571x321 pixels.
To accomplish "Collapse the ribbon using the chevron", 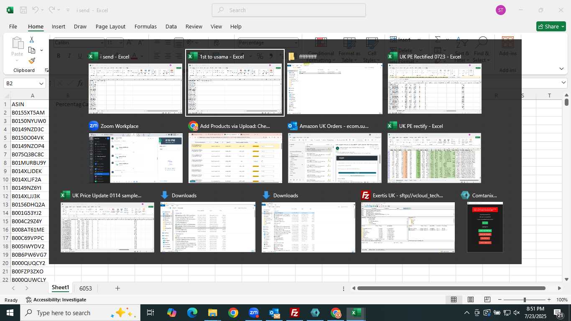I will (x=561, y=69).
